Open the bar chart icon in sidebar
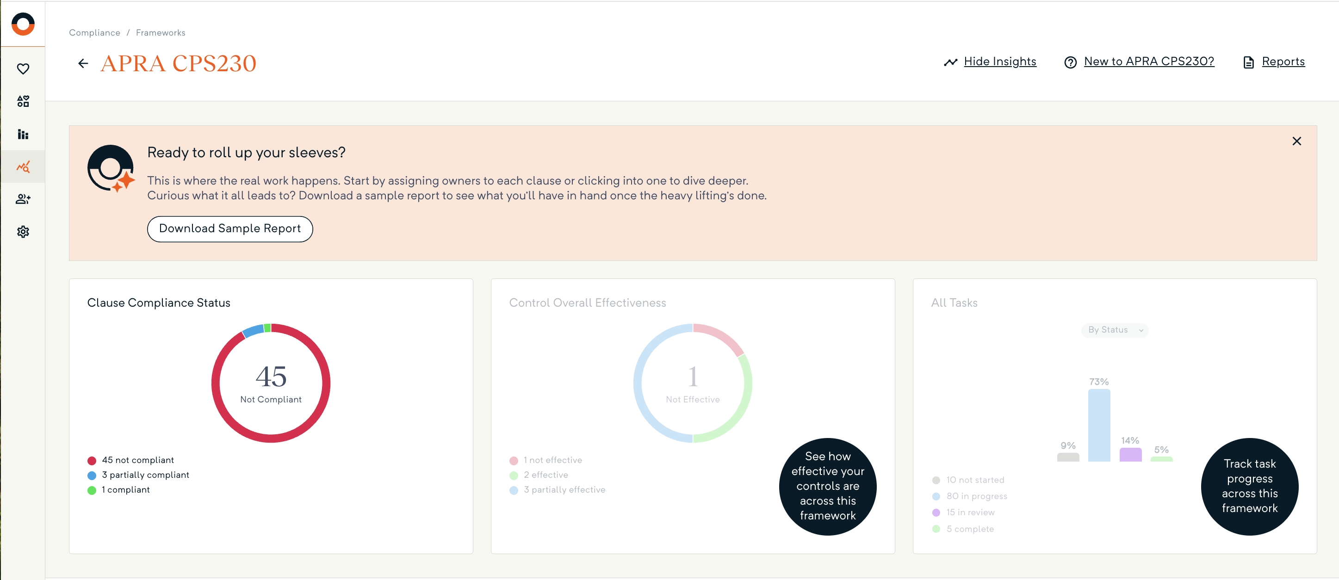This screenshot has height=580, width=1339. [23, 134]
